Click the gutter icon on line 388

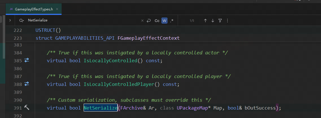point(27,84)
